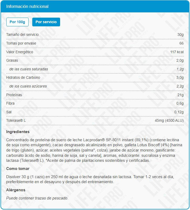
Task: Click the 45mg (4500 ALU) value
Action: 169,121
